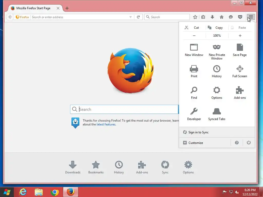The width and height of the screenshot is (263, 197).
Task: Click the Action Center flag icon
Action: tap(224, 192)
